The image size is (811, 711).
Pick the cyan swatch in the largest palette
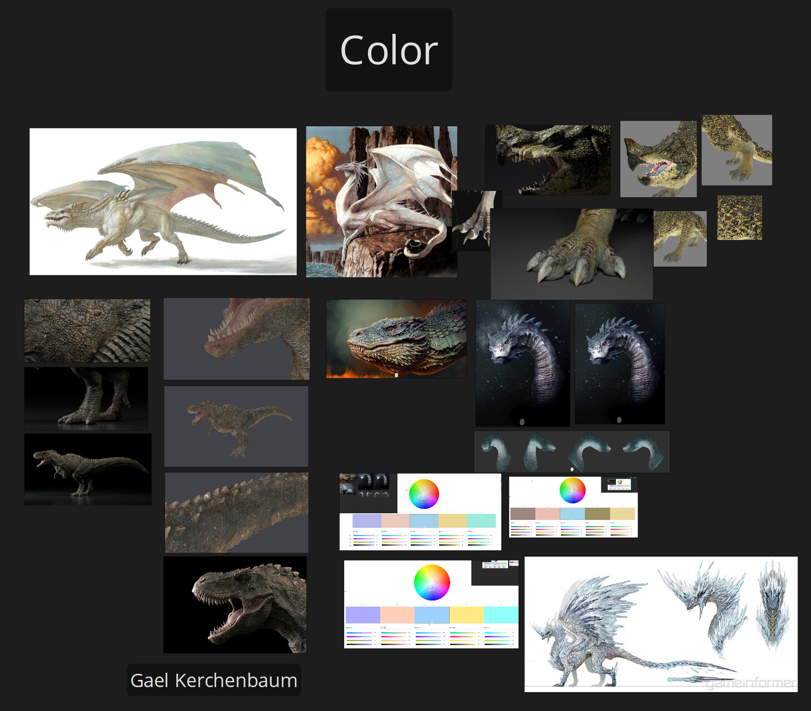click(501, 615)
